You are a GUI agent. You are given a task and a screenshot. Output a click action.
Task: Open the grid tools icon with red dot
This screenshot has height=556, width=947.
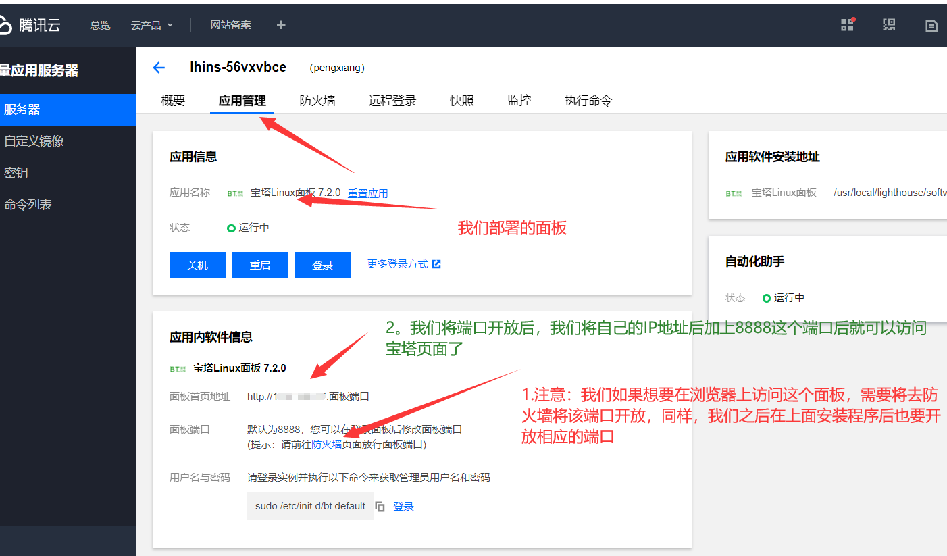click(x=847, y=25)
